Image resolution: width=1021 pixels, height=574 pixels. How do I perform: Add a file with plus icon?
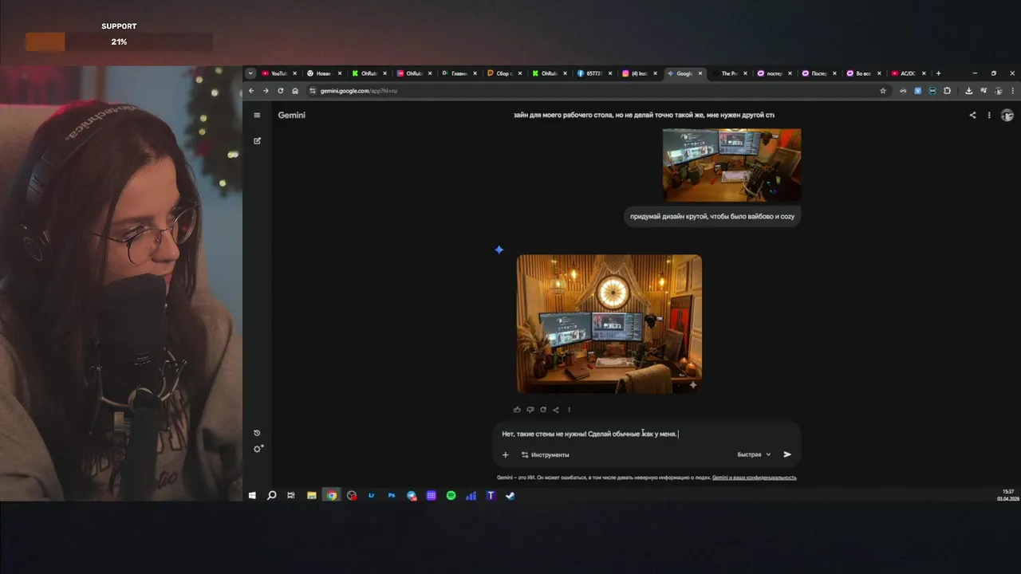pos(505,454)
